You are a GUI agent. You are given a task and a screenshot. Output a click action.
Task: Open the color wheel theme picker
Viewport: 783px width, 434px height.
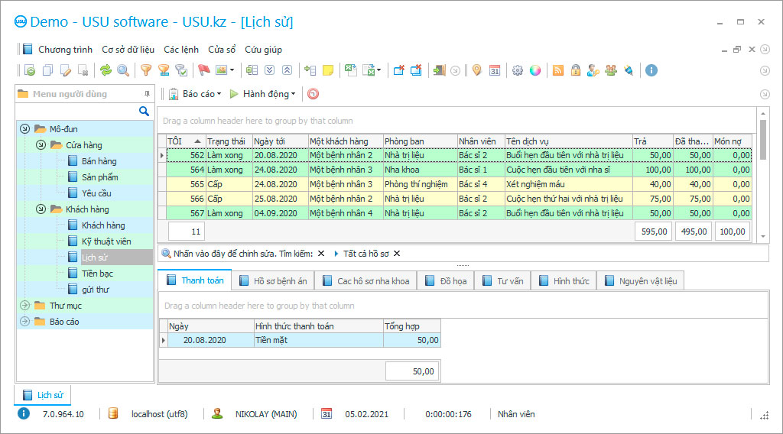coord(535,70)
